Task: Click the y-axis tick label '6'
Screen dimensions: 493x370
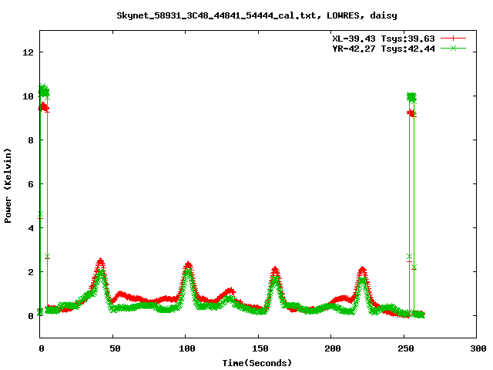Action: 31,184
